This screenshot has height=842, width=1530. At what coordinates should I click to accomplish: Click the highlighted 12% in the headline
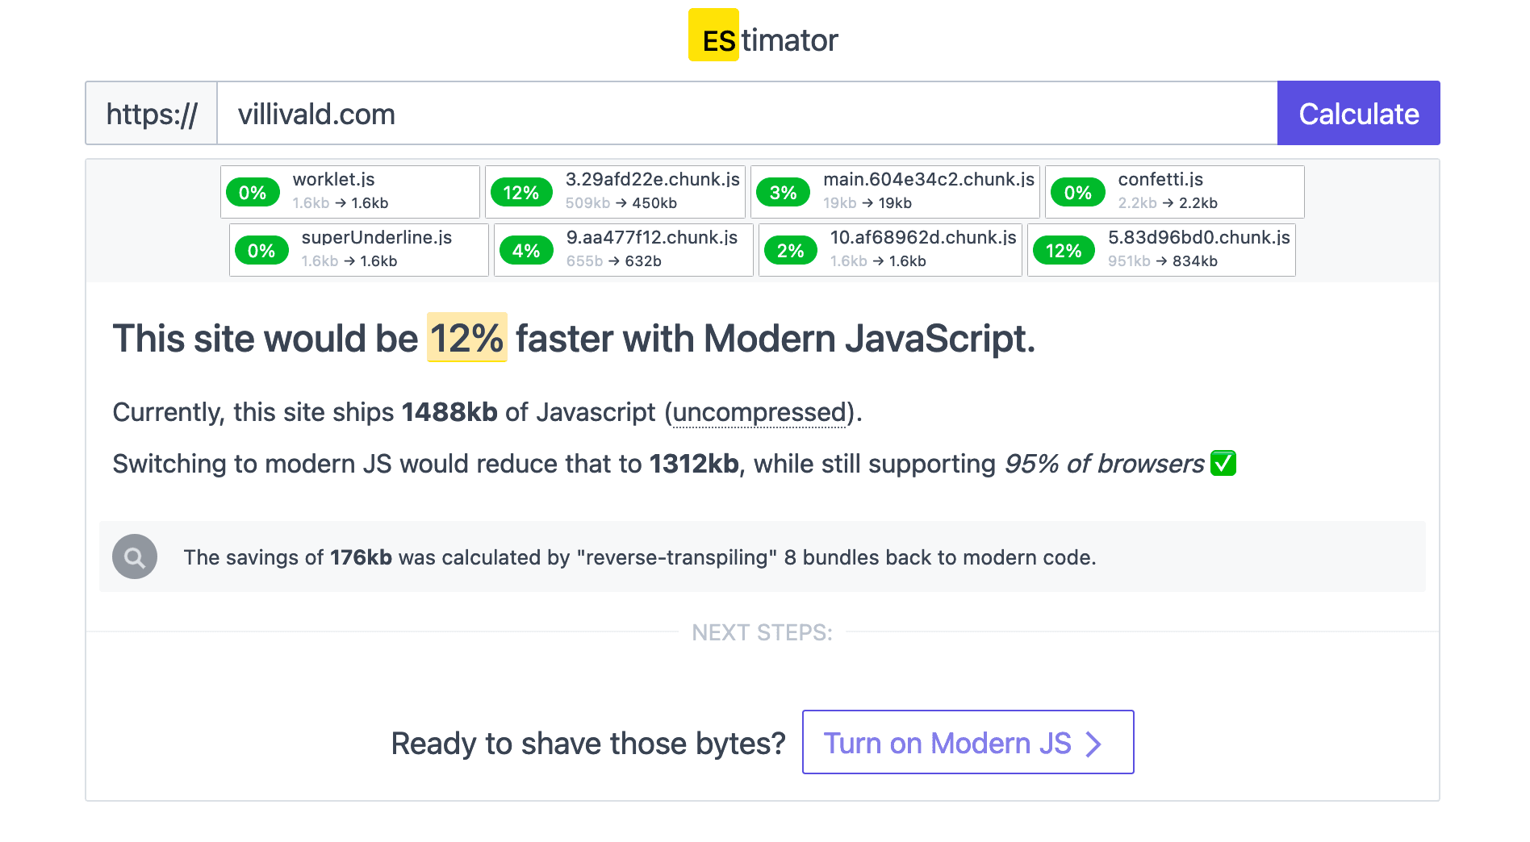click(x=466, y=338)
